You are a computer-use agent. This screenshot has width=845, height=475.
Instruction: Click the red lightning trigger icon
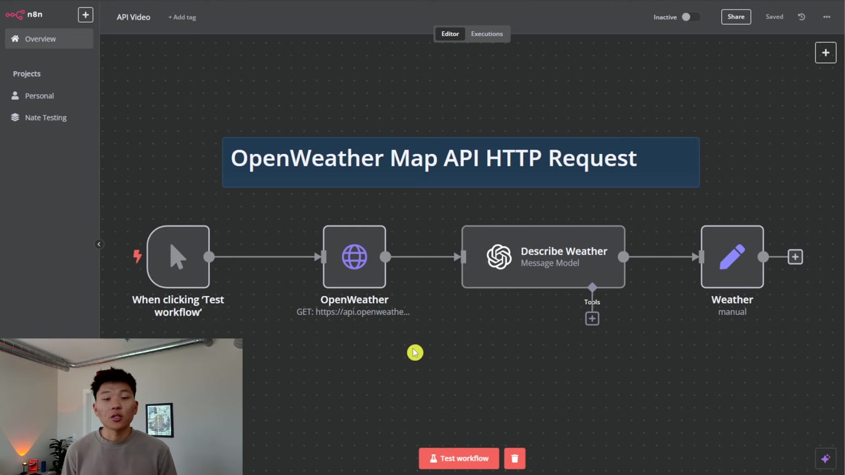pos(137,256)
